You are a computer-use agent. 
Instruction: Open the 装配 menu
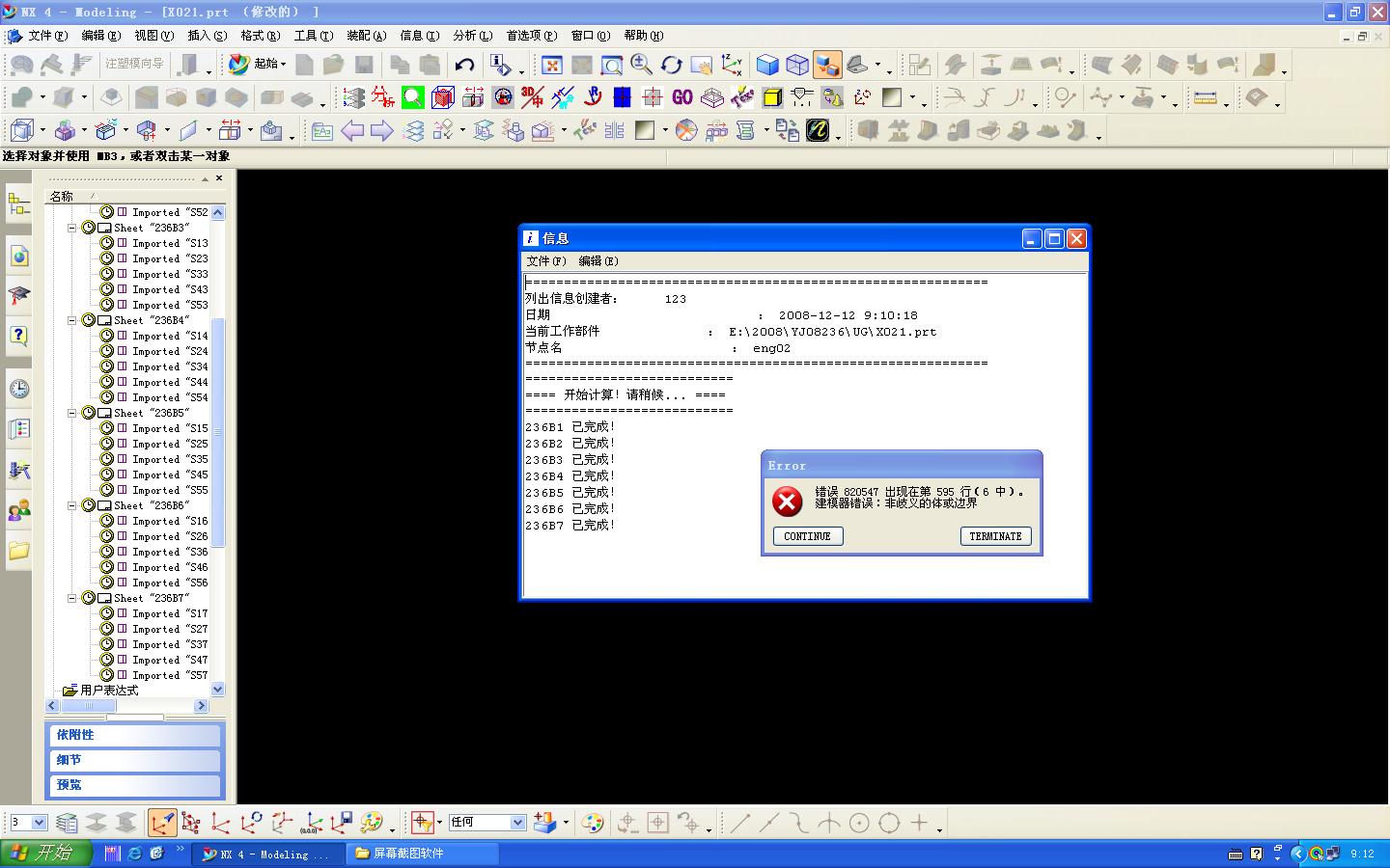pos(366,36)
